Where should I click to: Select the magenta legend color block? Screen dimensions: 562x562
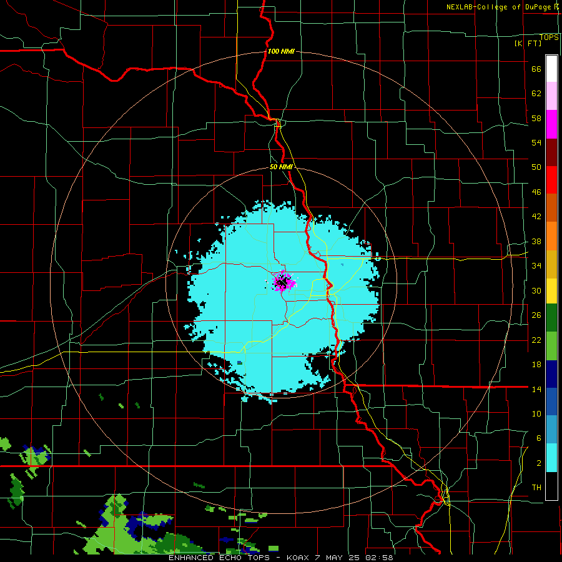tap(551, 124)
